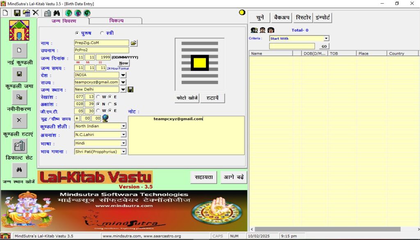Screen dimensions: 420x240
Task: Click the sidebar डिफाल्ट सेट clipboard icon
Action: pos(19,146)
